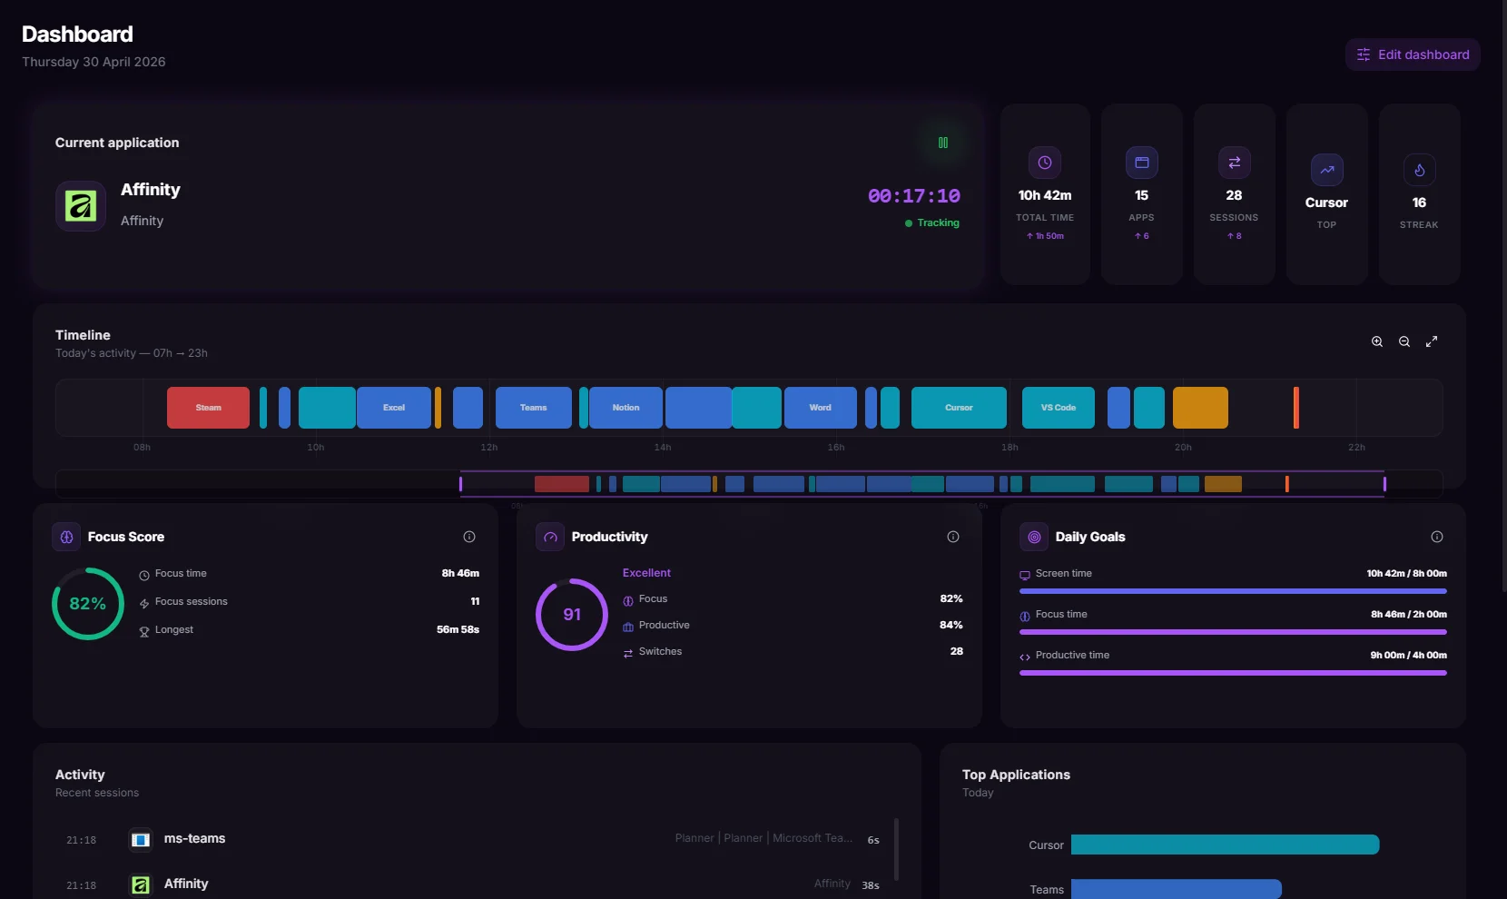Click the left handle of the timeline minimap range
The width and height of the screenshot is (1507, 899).
[461, 484]
